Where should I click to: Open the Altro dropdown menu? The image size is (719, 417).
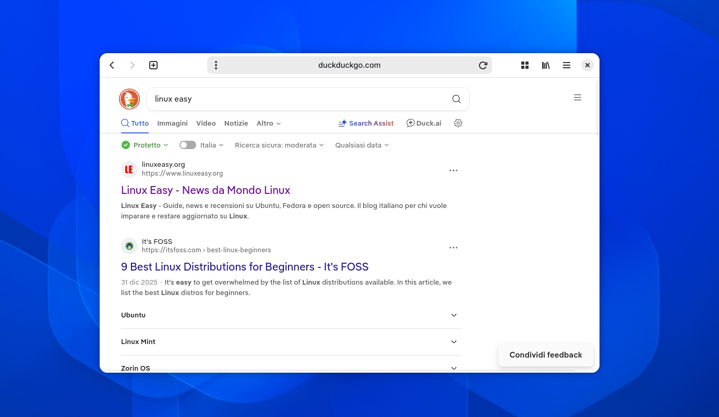(269, 123)
